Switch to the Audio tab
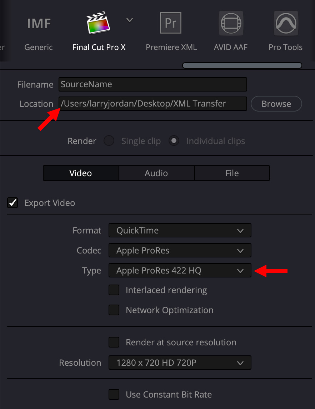 [x=156, y=173]
